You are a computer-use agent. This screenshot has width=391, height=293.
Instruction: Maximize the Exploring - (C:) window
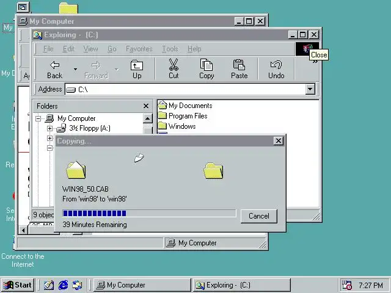[303, 35]
